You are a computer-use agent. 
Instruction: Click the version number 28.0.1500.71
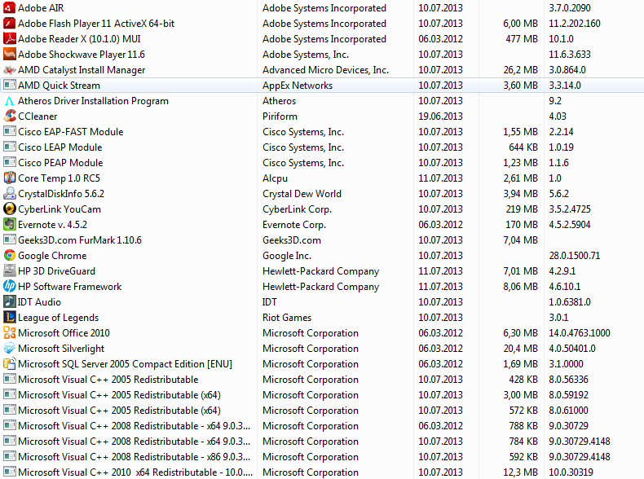point(574,256)
